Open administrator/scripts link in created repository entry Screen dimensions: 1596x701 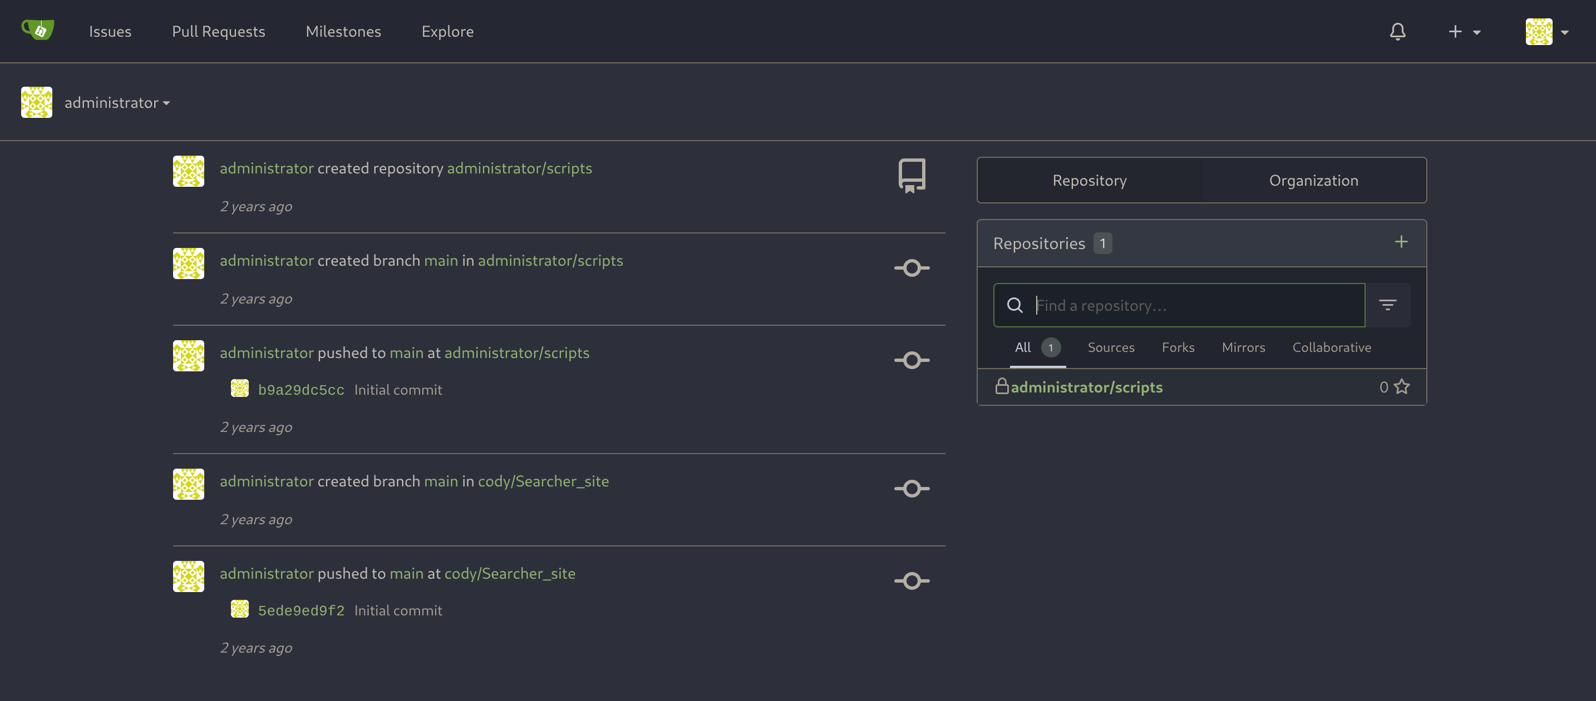pyautogui.click(x=519, y=168)
